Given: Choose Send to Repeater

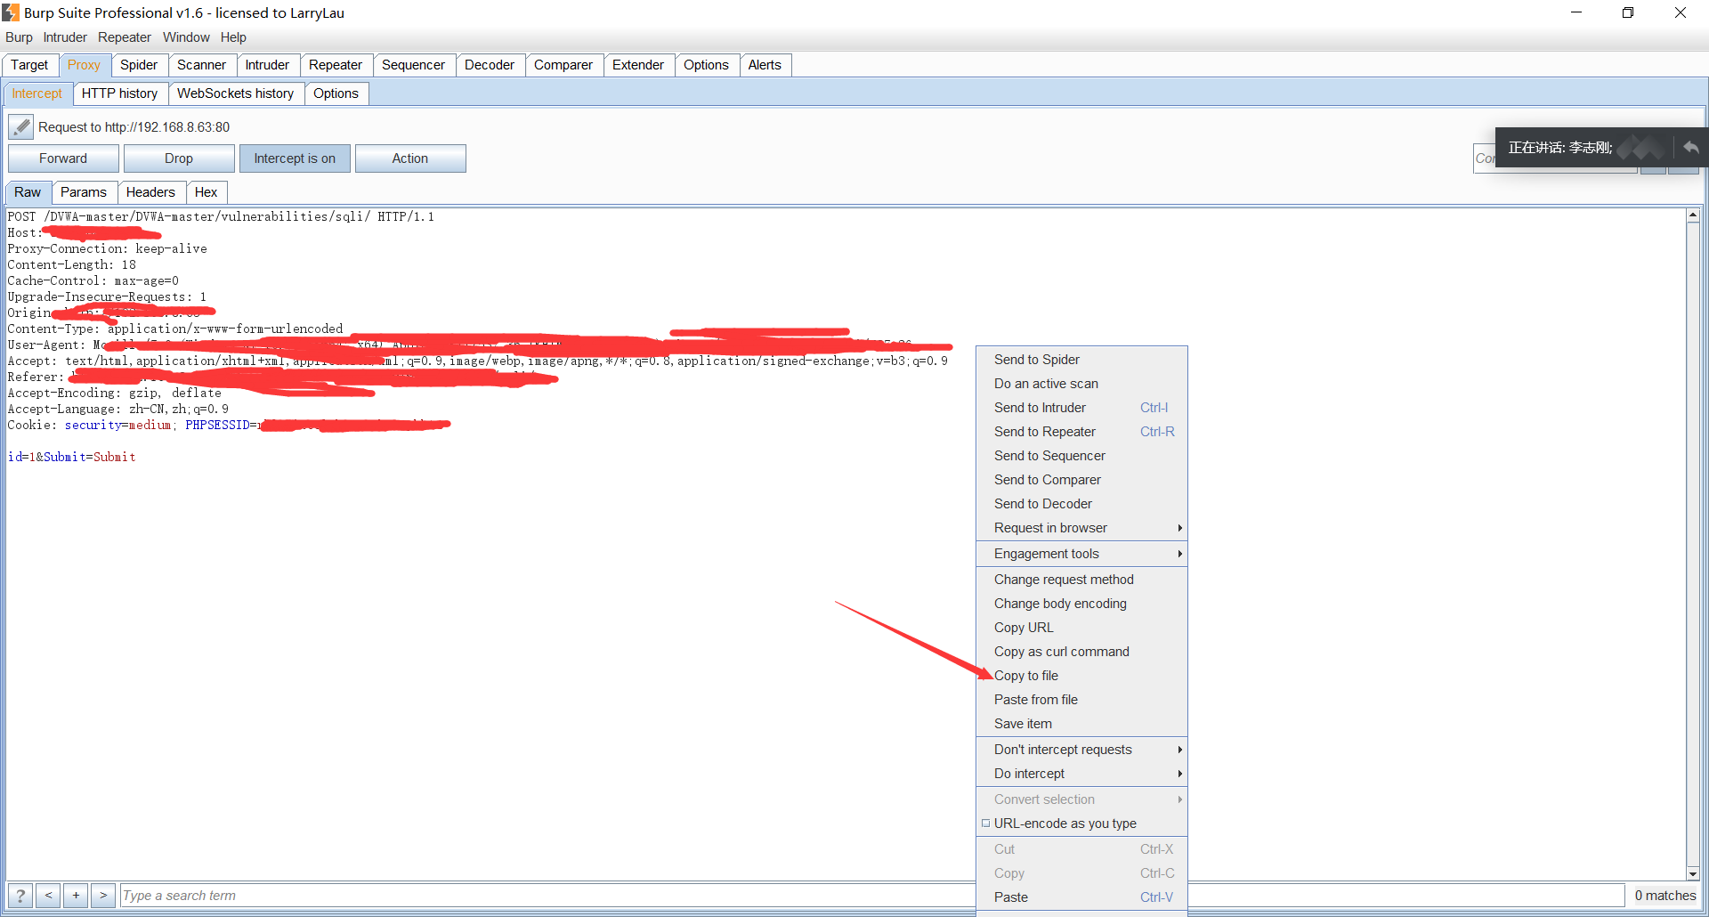Looking at the screenshot, I should point(1081,432).
